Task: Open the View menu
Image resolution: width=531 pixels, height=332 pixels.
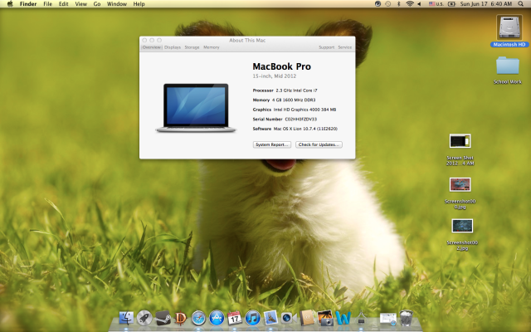Action: pyautogui.click(x=81, y=4)
